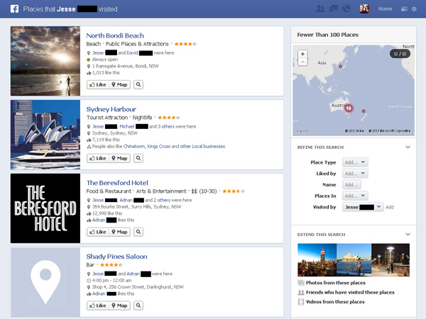Open notifications globe icon

346,9
